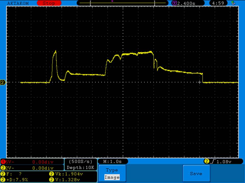Click the Depth:10K memory readout
The image size is (245, 183).
[80, 167]
